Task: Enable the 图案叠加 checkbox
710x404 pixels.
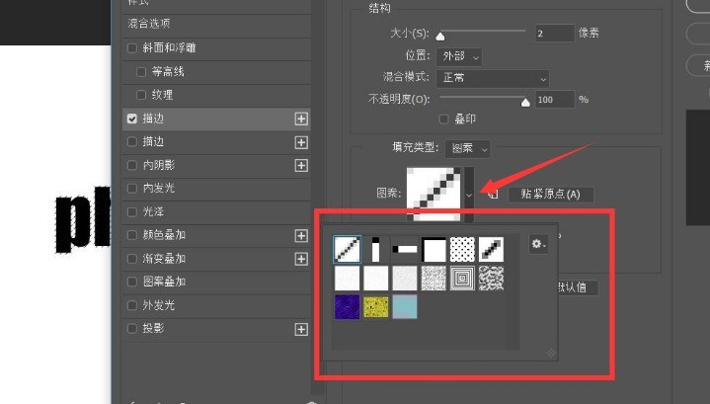Action: click(x=131, y=282)
